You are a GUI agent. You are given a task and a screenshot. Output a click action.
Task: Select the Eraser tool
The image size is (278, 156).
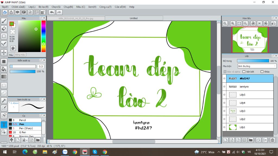(x=4, y=29)
